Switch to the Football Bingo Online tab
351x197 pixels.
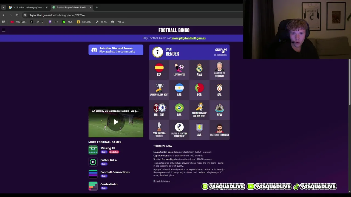point(71,7)
